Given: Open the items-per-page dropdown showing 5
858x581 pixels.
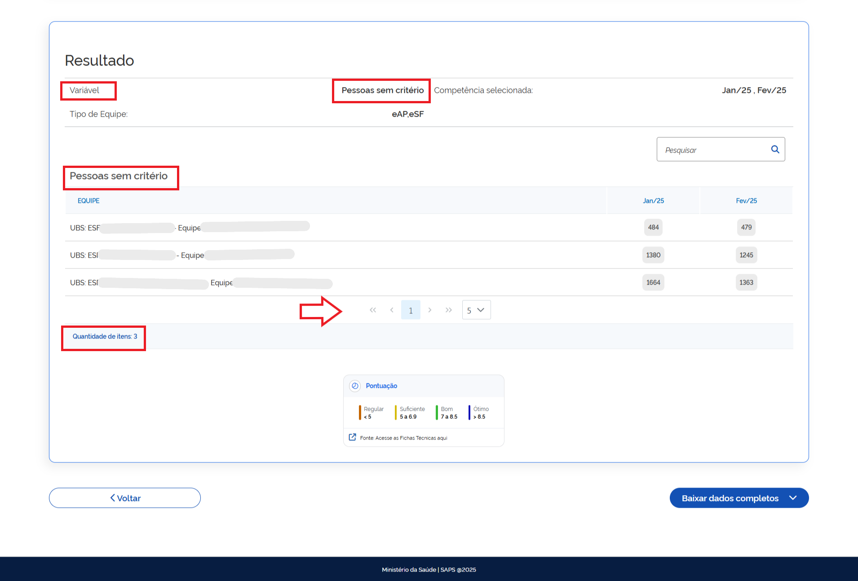Looking at the screenshot, I should tap(476, 310).
